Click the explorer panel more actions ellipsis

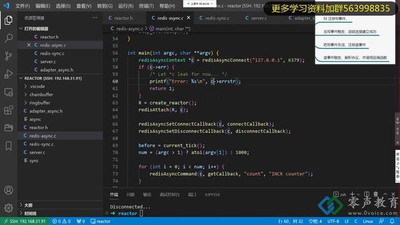[x=94, y=18]
